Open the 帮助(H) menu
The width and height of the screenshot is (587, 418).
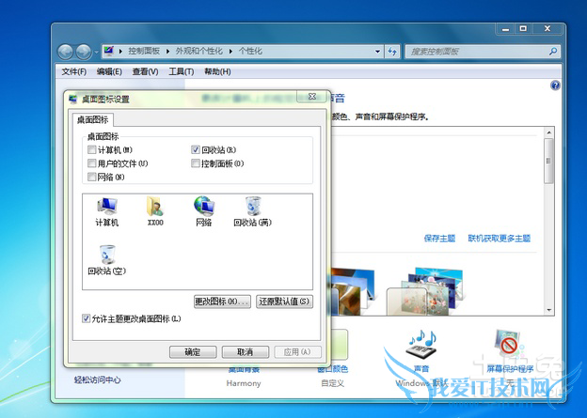[x=217, y=71]
